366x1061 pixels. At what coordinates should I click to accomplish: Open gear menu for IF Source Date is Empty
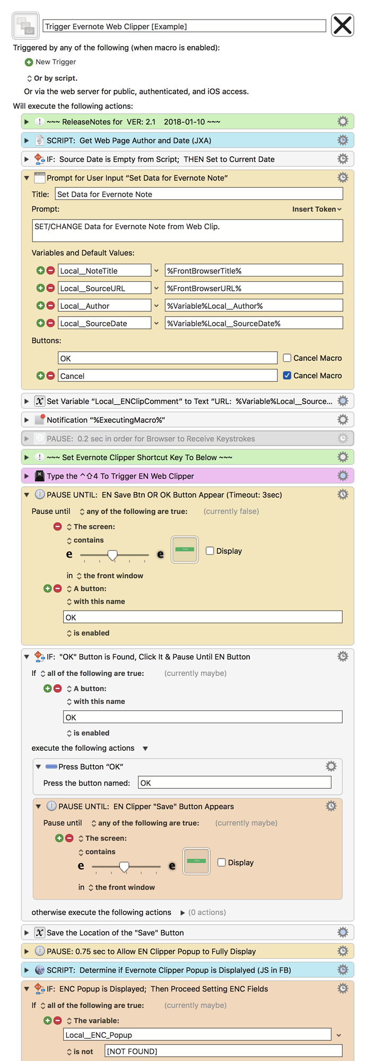coord(343,159)
